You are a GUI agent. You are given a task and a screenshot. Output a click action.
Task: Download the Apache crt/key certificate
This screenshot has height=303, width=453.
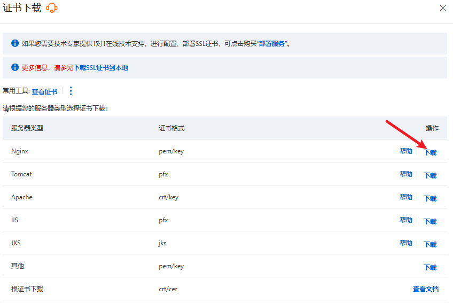(430, 198)
